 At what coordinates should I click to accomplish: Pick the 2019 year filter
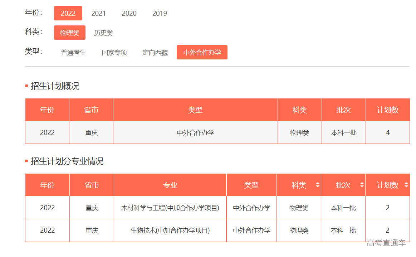pyautogui.click(x=160, y=13)
